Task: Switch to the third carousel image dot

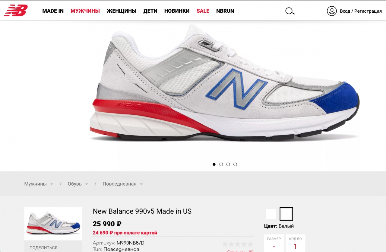Action: coord(228,164)
